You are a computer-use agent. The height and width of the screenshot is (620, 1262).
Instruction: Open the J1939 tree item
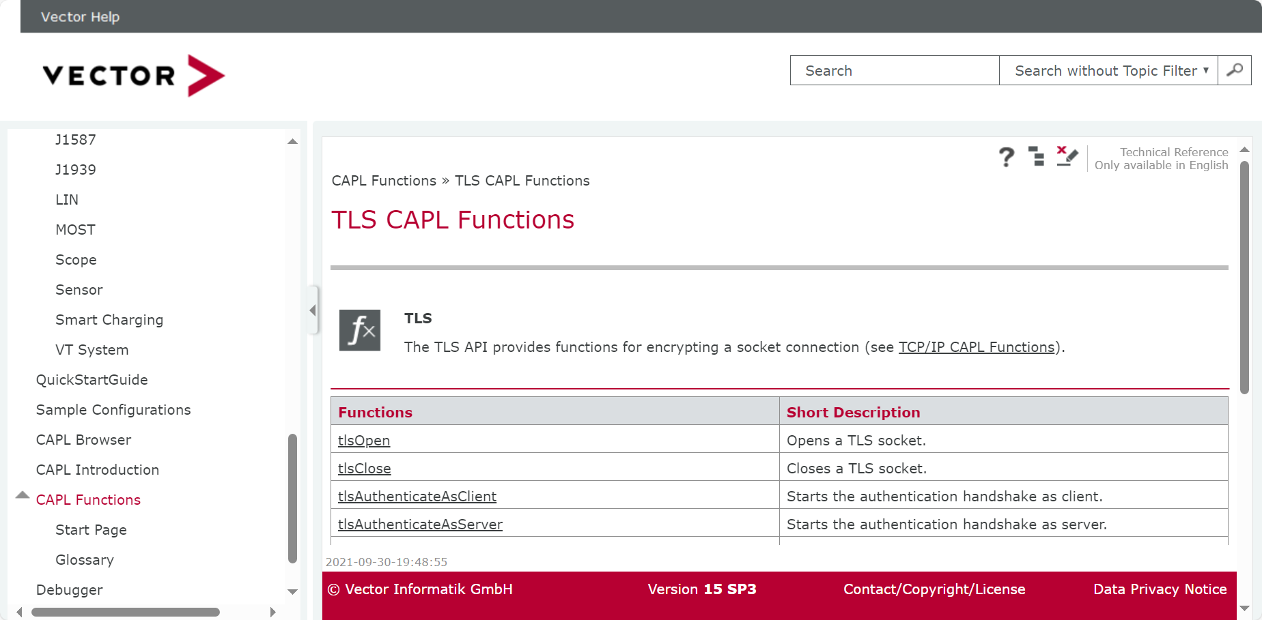coord(76,170)
